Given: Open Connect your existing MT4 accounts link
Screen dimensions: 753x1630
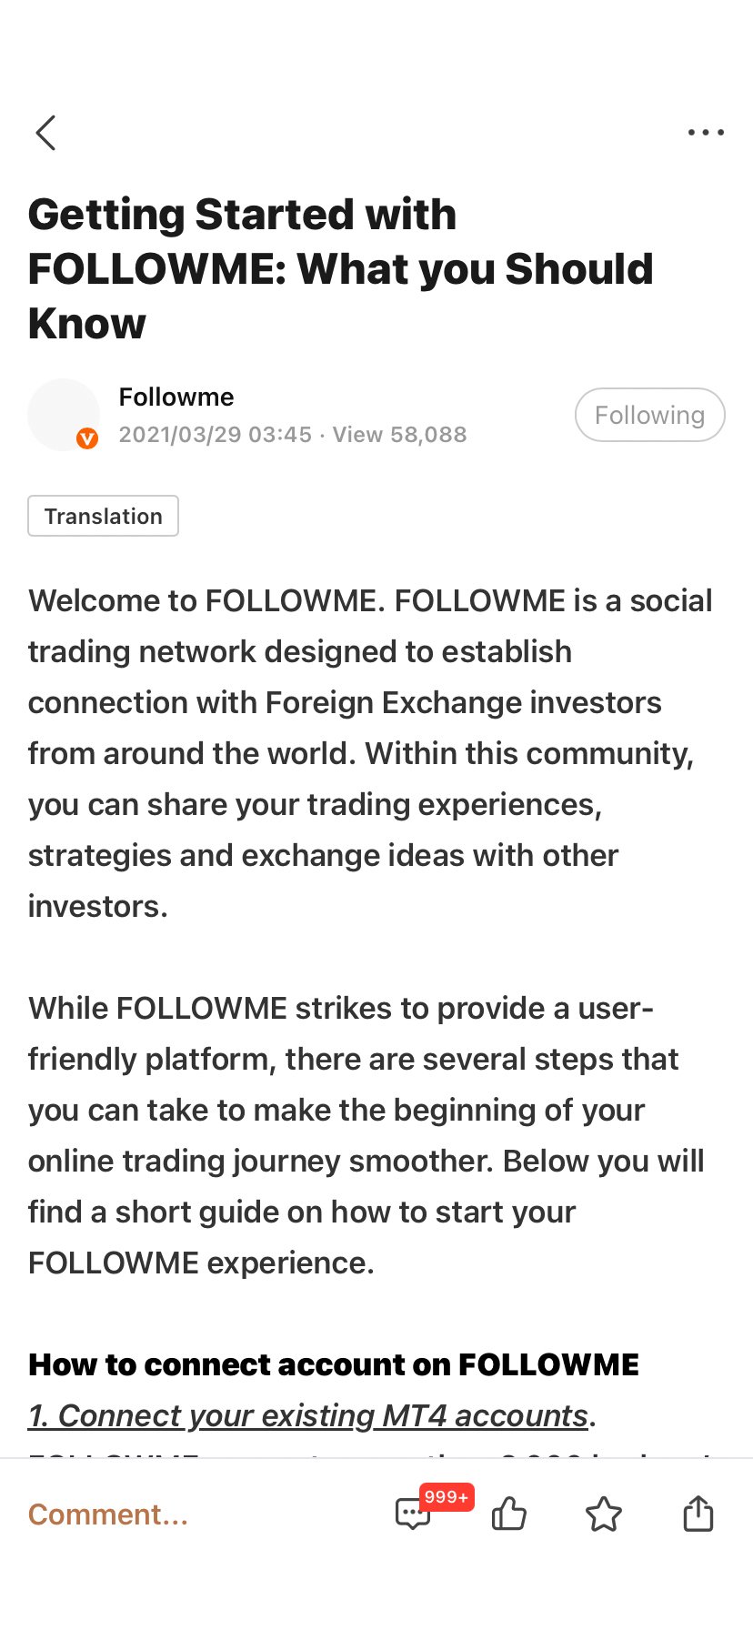Looking at the screenshot, I should click(307, 1415).
